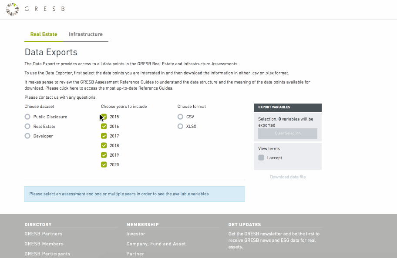Screen dimensions: 397x258
Task: Open GRESB Members directory link
Action: pos(44,244)
